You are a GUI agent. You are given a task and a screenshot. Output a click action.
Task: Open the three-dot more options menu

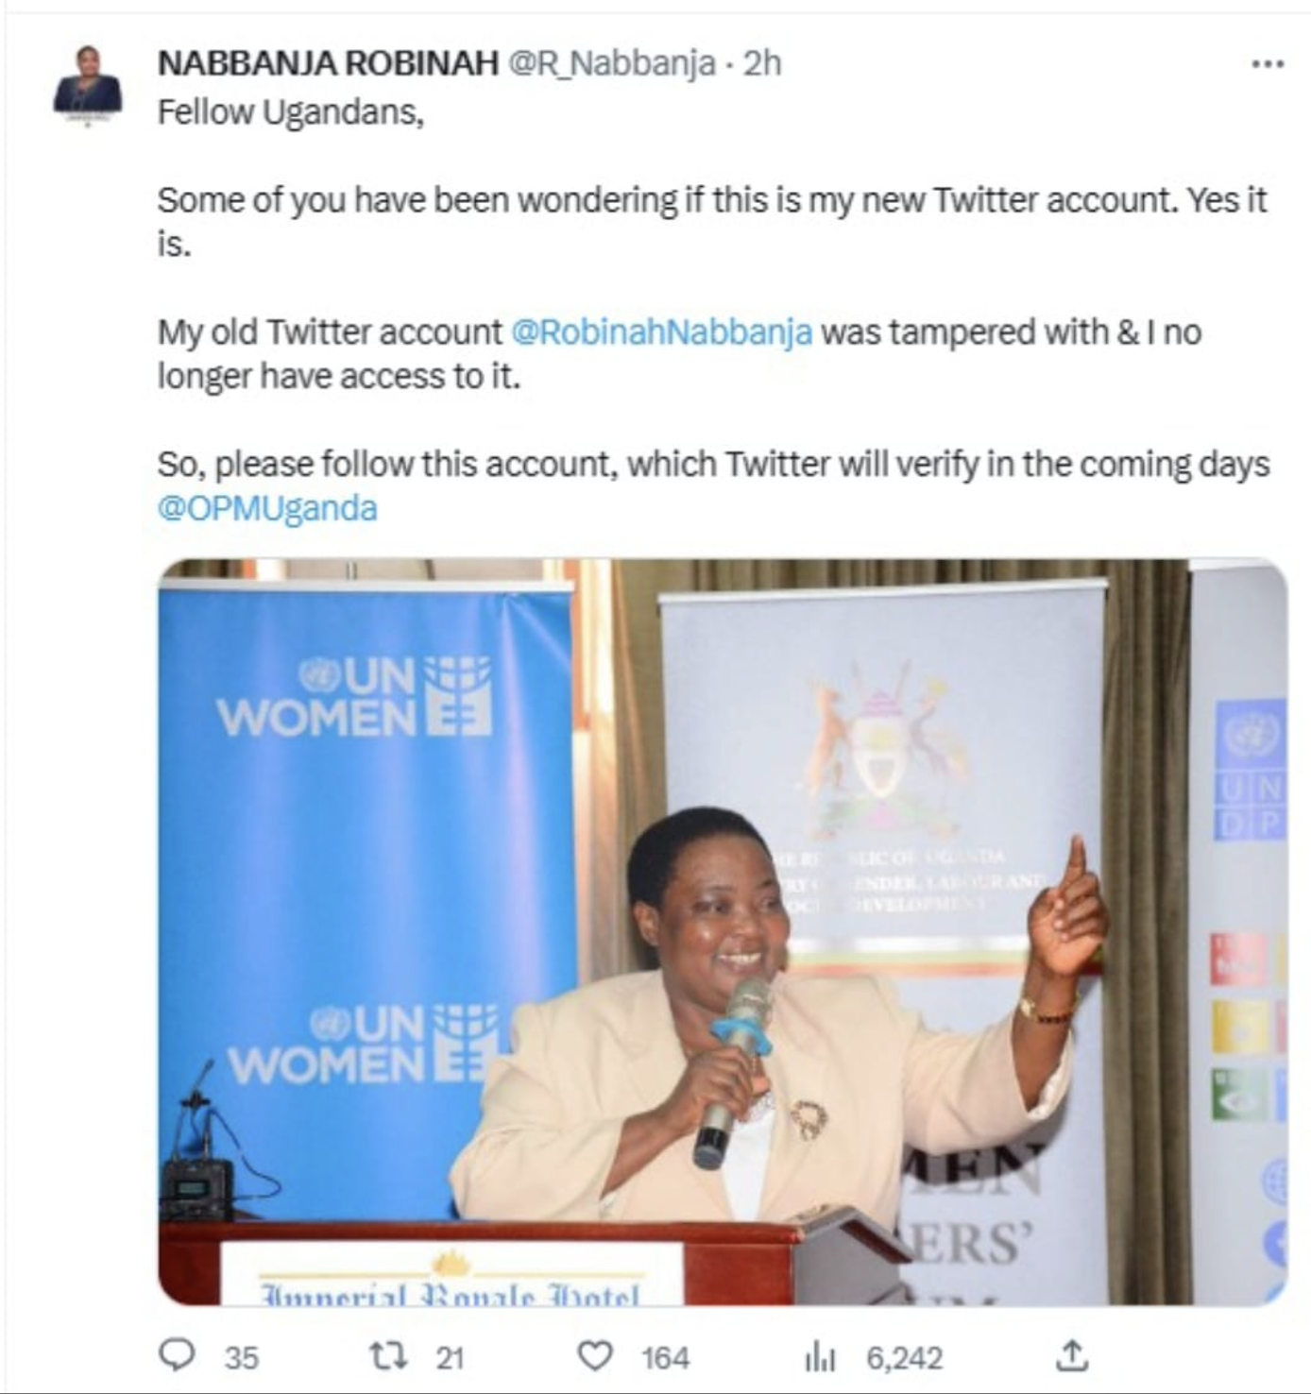pyautogui.click(x=1267, y=64)
